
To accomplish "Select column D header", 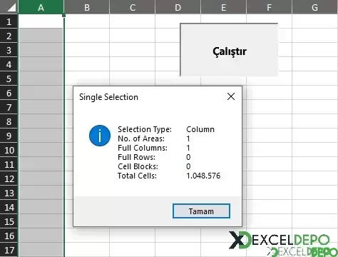I will pos(178,7).
